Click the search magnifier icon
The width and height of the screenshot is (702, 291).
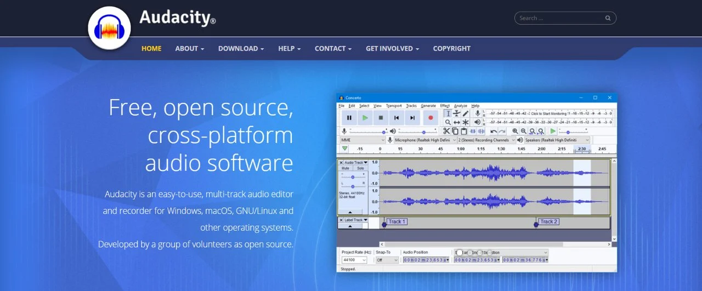[x=608, y=18]
